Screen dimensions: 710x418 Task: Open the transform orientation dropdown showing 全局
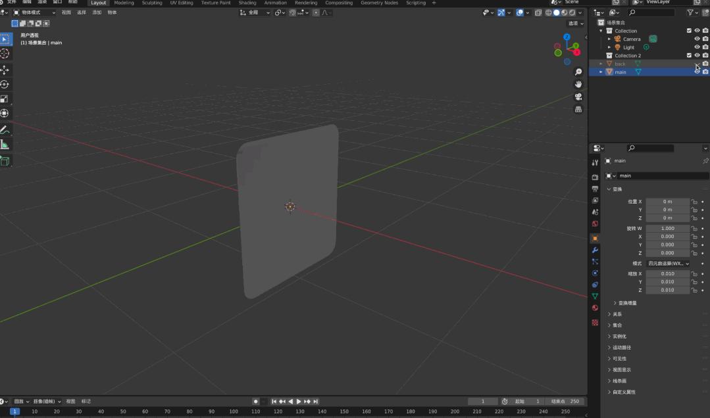pyautogui.click(x=255, y=12)
